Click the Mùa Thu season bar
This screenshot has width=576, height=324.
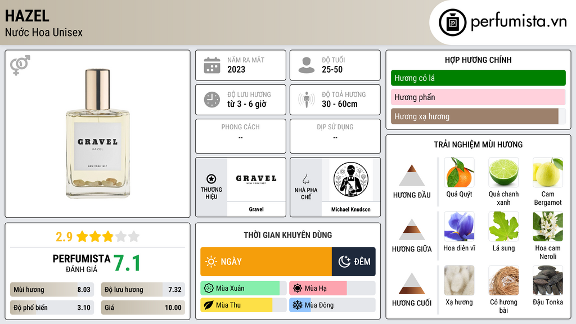[x=243, y=305]
